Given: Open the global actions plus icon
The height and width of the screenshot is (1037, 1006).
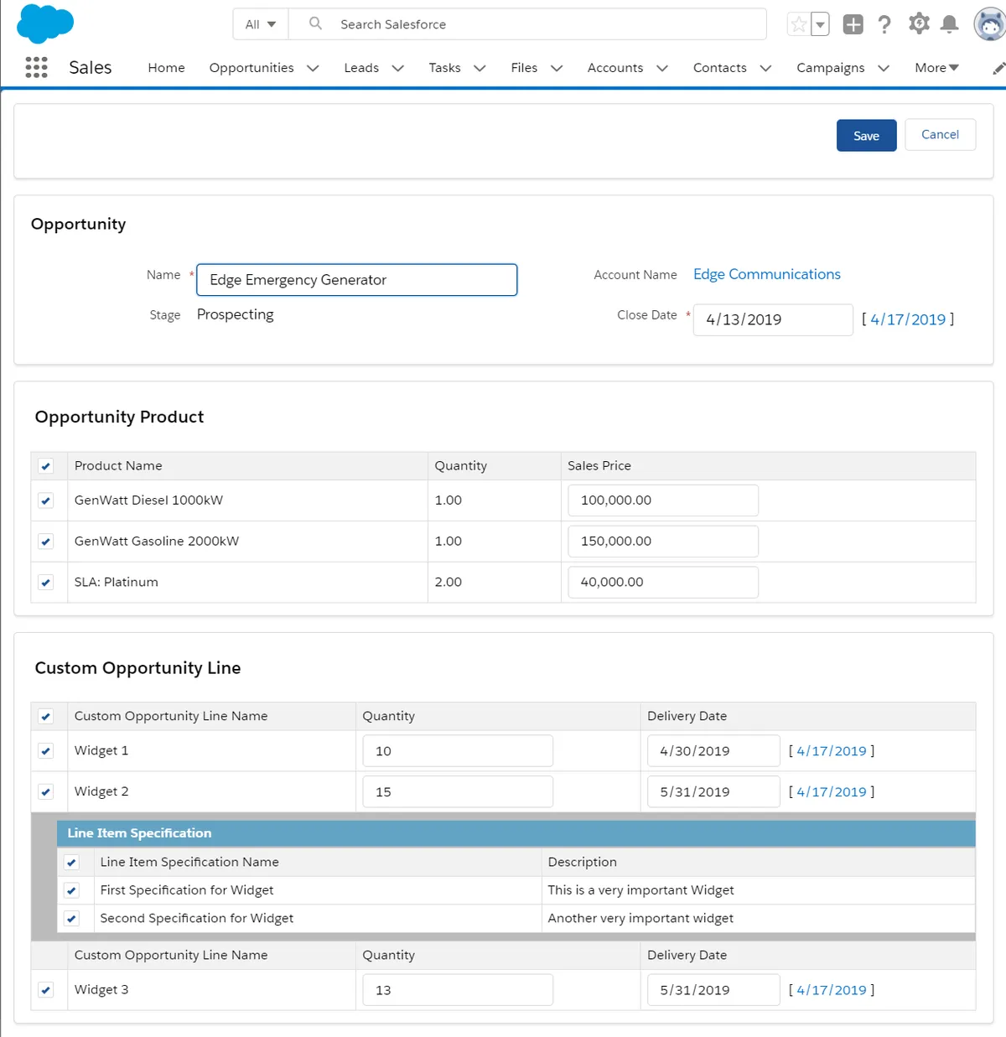Looking at the screenshot, I should 853,24.
